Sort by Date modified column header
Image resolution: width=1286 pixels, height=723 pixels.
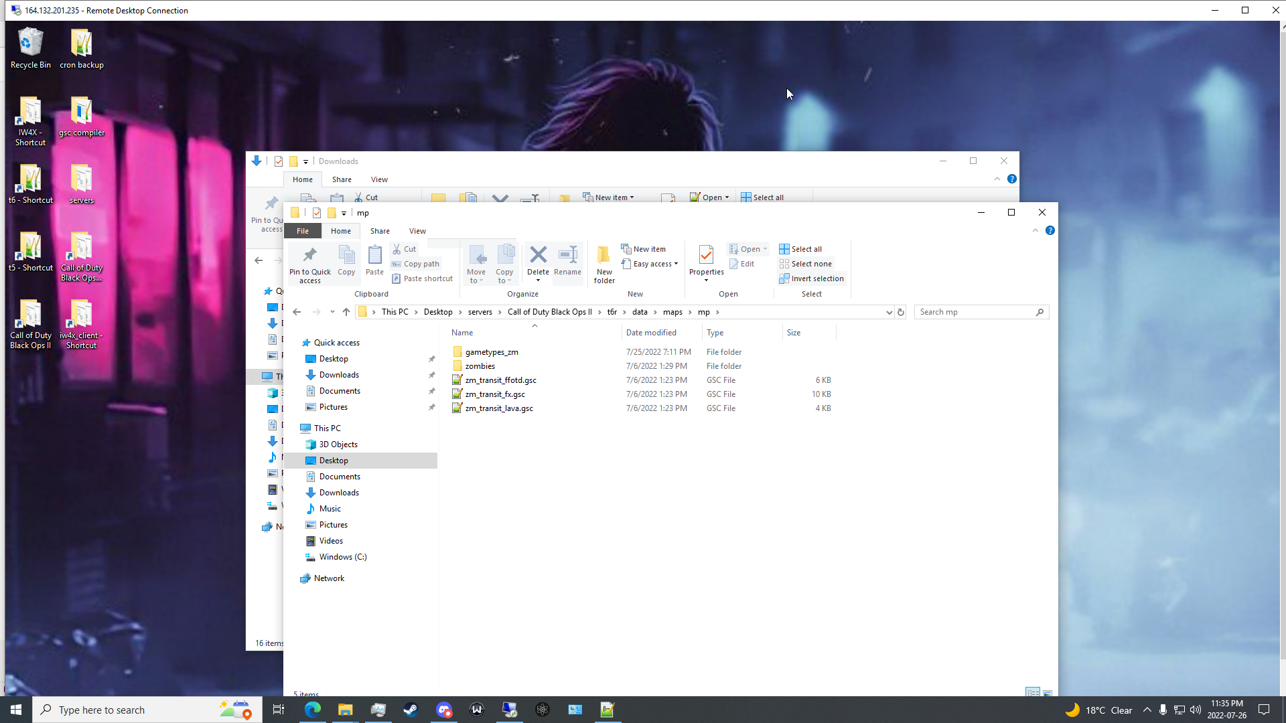tap(651, 333)
